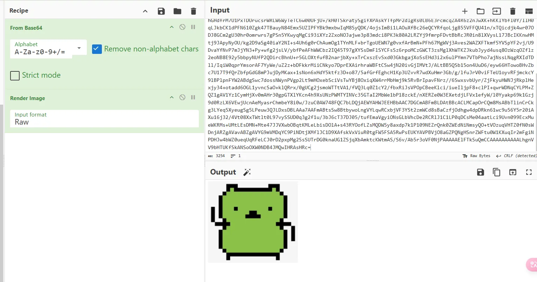Uncheck Remove non-alphabet chars
The height and width of the screenshot is (282, 537).
(97, 49)
